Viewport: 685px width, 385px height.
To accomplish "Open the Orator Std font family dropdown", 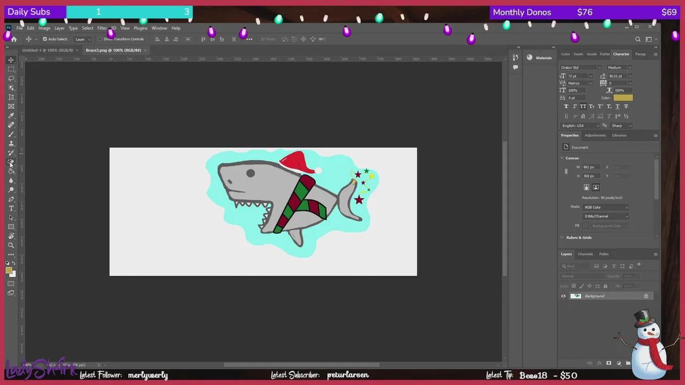I will (x=581, y=67).
